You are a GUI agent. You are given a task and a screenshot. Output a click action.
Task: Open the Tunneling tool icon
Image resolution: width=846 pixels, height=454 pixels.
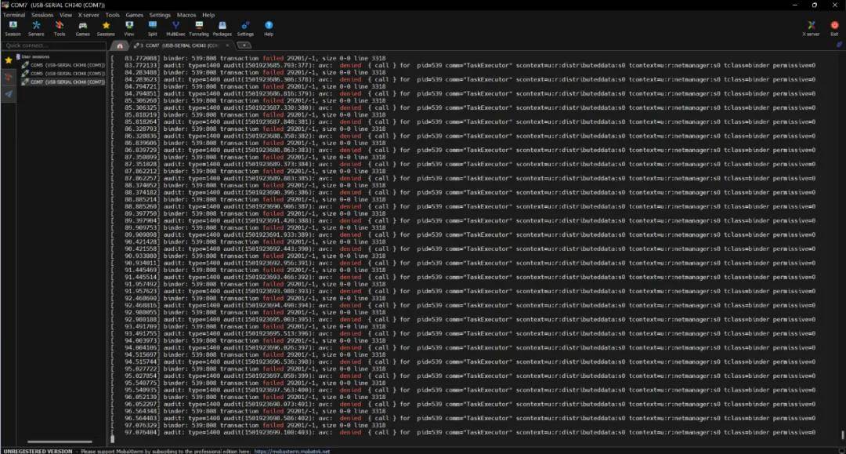pos(198,28)
